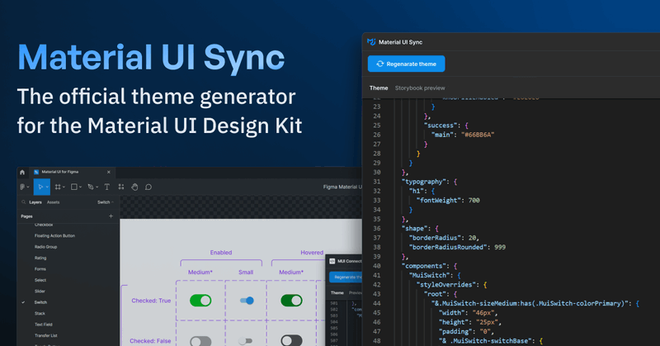The width and height of the screenshot is (660, 346).
Task: Toggle the hovered medium unchecked switch
Action: 291,340
